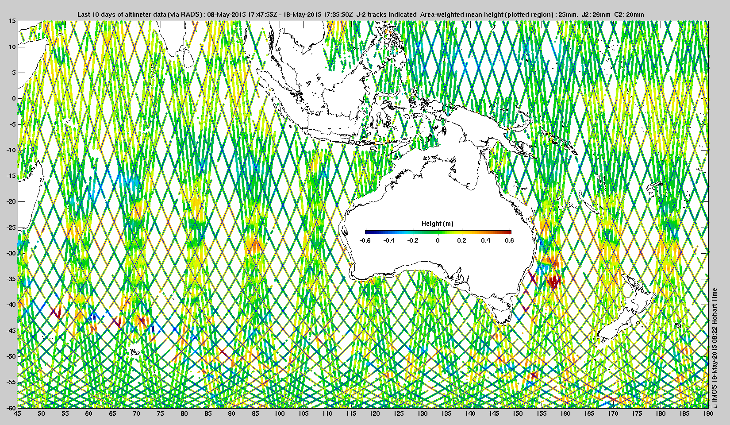Click the '08-May-2015 17:47:55Z' start timestamp
The height and width of the screenshot is (425, 730).
[242, 14]
